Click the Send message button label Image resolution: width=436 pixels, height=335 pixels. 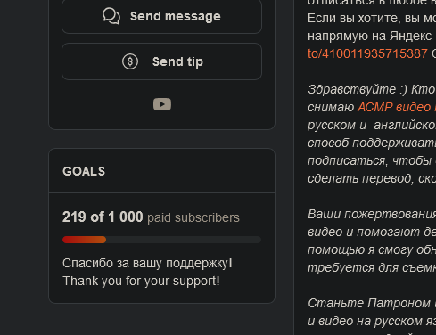(x=176, y=16)
